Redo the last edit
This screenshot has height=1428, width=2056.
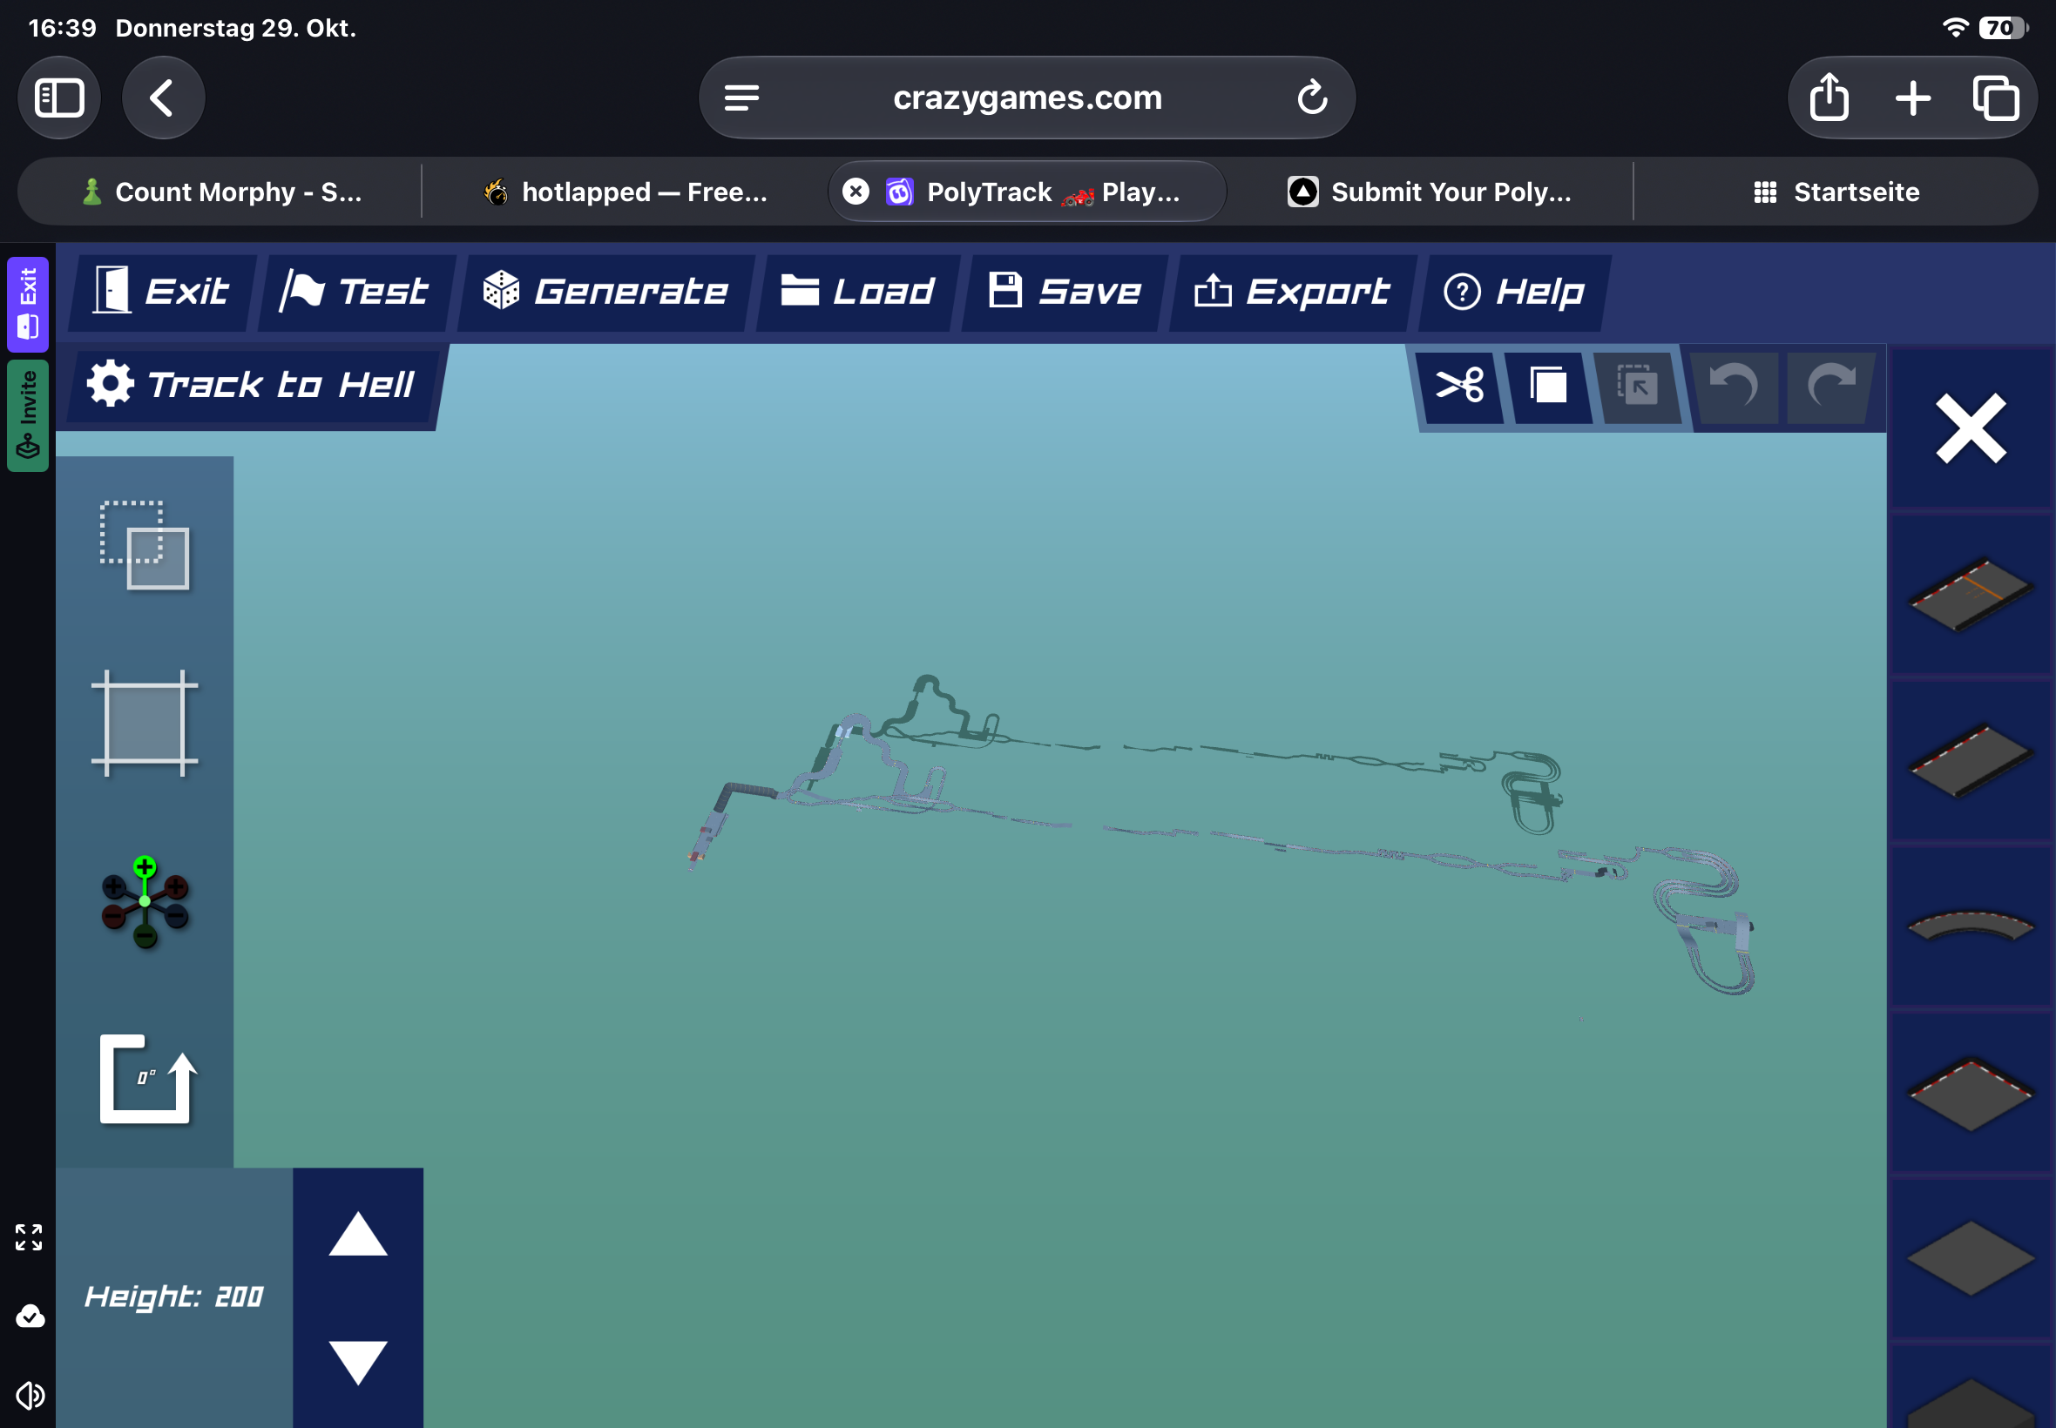pos(1830,387)
